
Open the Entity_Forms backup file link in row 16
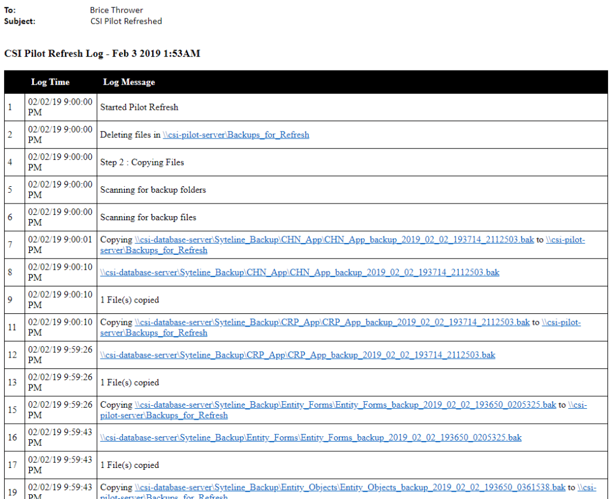tap(311, 438)
